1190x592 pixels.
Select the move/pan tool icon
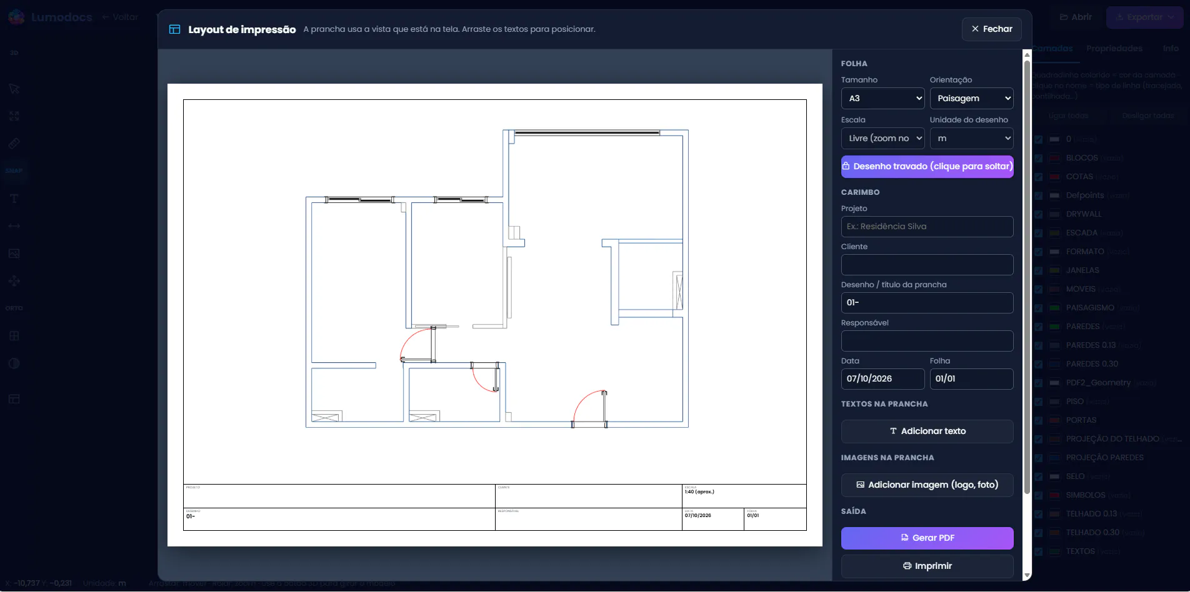(x=14, y=281)
